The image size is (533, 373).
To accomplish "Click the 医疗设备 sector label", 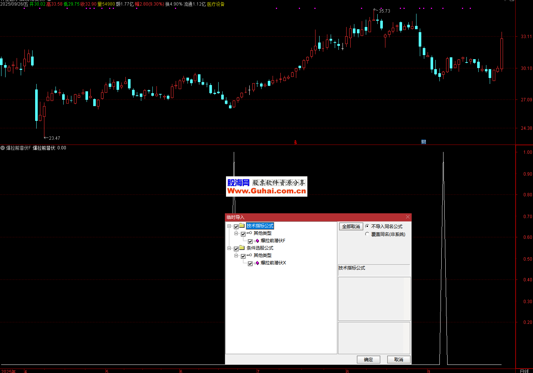I will (216, 4).
